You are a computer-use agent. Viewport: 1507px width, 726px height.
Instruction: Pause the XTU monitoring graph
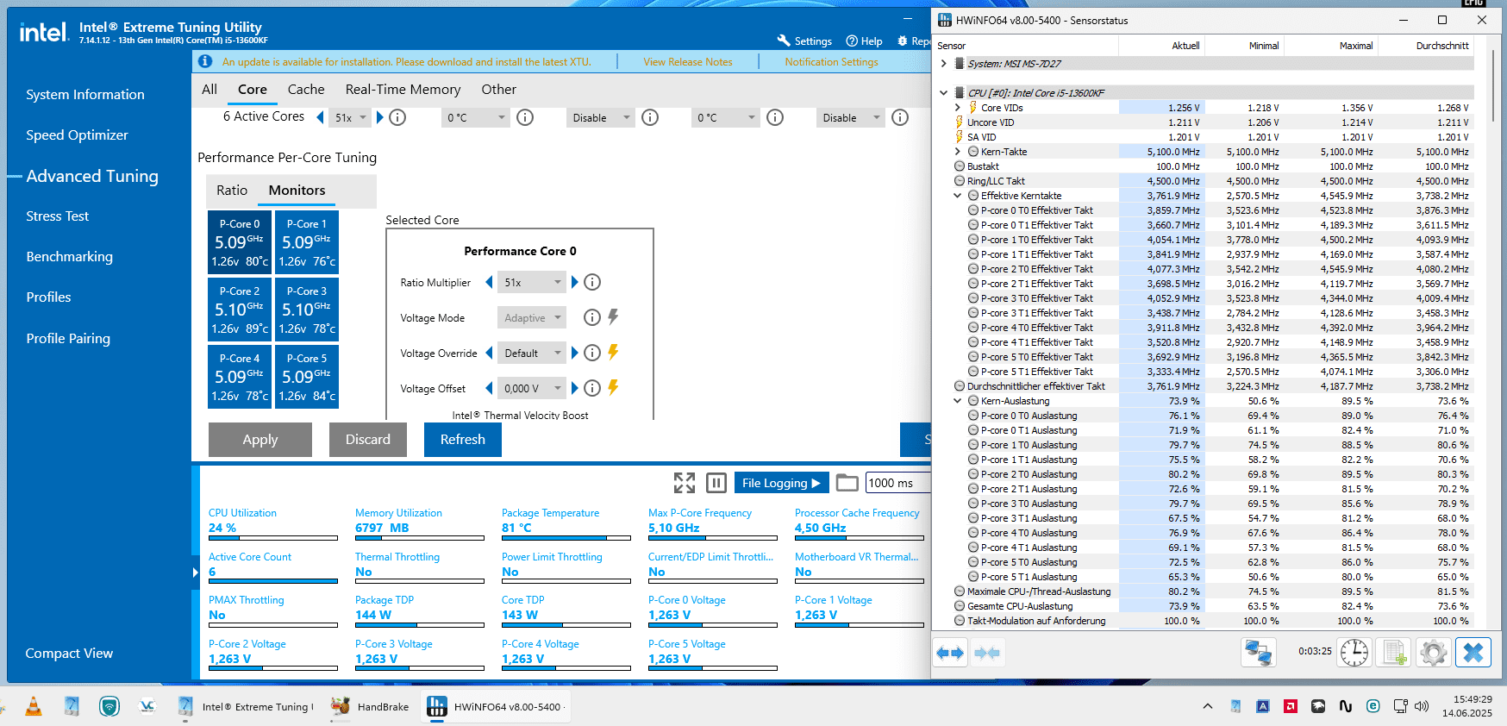716,483
